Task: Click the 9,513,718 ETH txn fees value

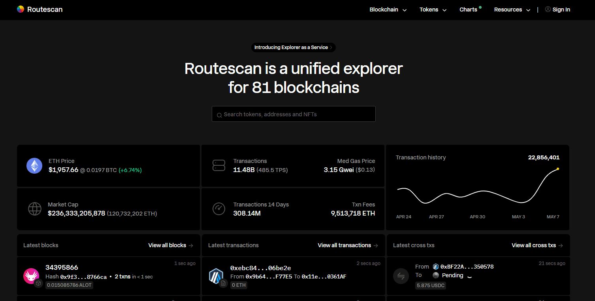Action: pos(353,213)
